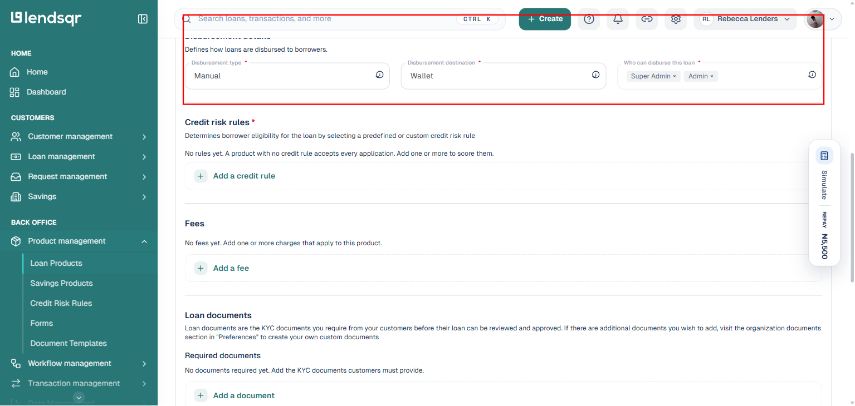Expand Savings menu

point(79,196)
